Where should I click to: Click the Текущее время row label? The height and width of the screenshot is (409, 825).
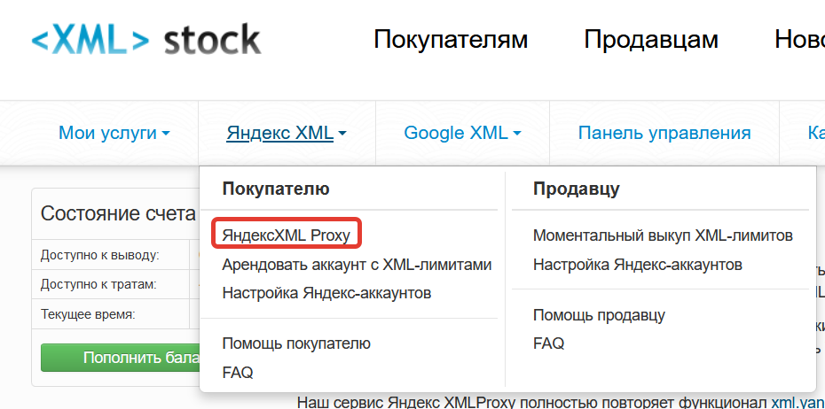tap(88, 315)
